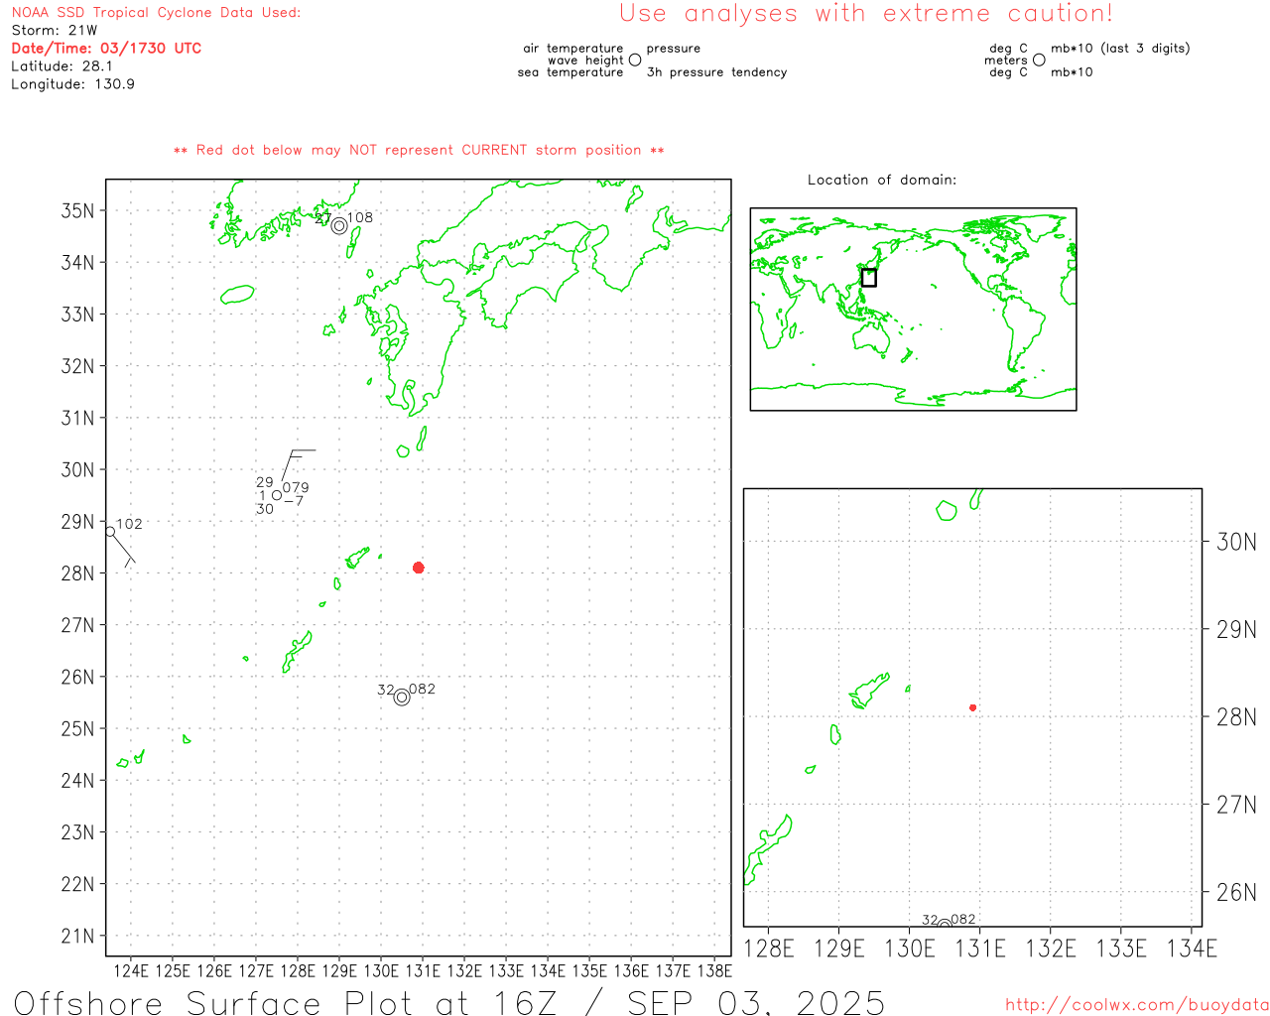Click the 21N latitude label on main map
The width and height of the screenshot is (1270, 1016).
78,936
